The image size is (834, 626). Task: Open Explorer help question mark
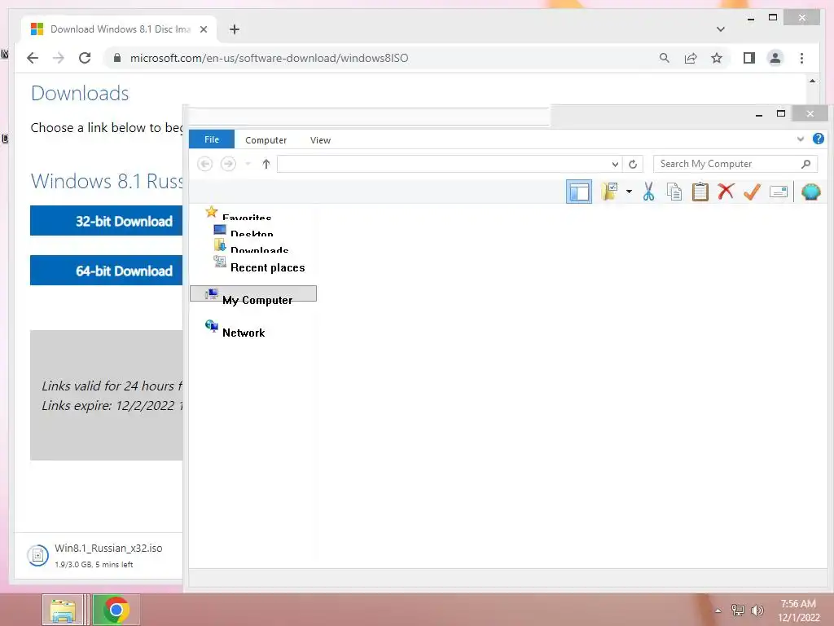tap(818, 139)
